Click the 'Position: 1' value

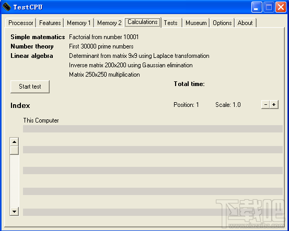pyautogui.click(x=186, y=105)
